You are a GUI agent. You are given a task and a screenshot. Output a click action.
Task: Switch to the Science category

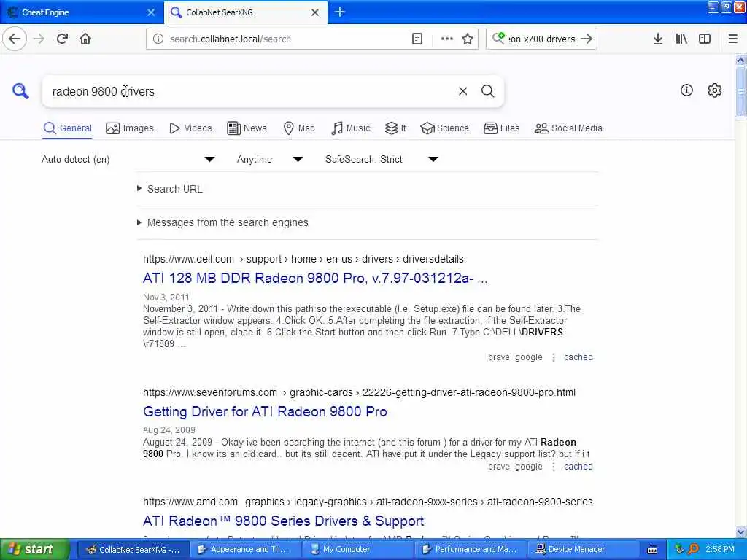(444, 128)
